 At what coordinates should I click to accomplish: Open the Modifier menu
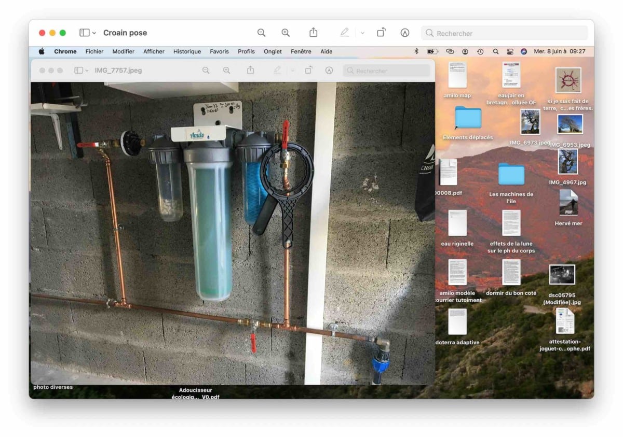124,51
